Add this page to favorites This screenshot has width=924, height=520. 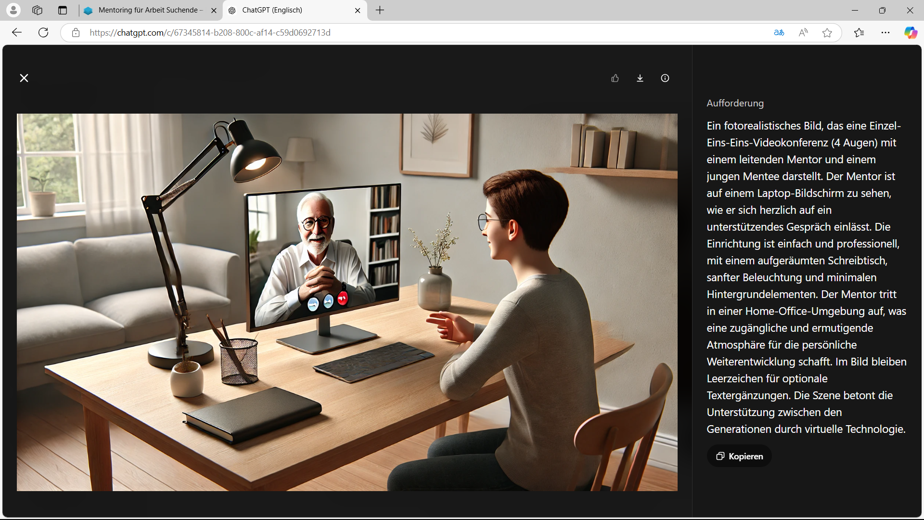(x=827, y=32)
